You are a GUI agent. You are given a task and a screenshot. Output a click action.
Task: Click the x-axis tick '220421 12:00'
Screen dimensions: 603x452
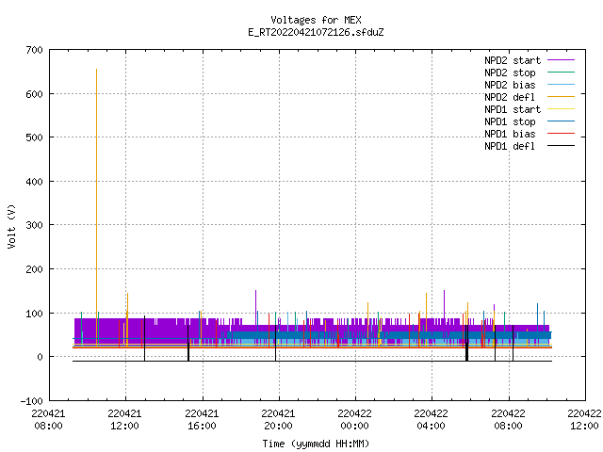[x=124, y=420]
